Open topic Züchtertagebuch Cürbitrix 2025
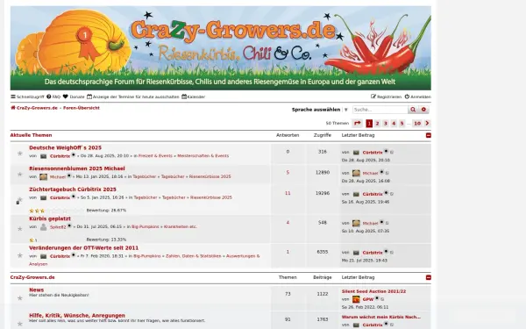 point(73,190)
